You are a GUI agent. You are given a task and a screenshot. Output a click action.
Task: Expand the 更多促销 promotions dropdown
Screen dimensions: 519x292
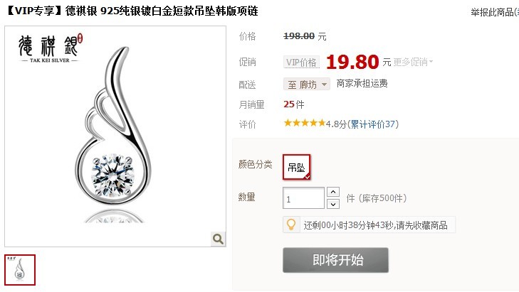[x=413, y=62]
